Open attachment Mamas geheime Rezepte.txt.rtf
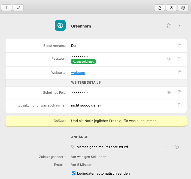 point(102,147)
